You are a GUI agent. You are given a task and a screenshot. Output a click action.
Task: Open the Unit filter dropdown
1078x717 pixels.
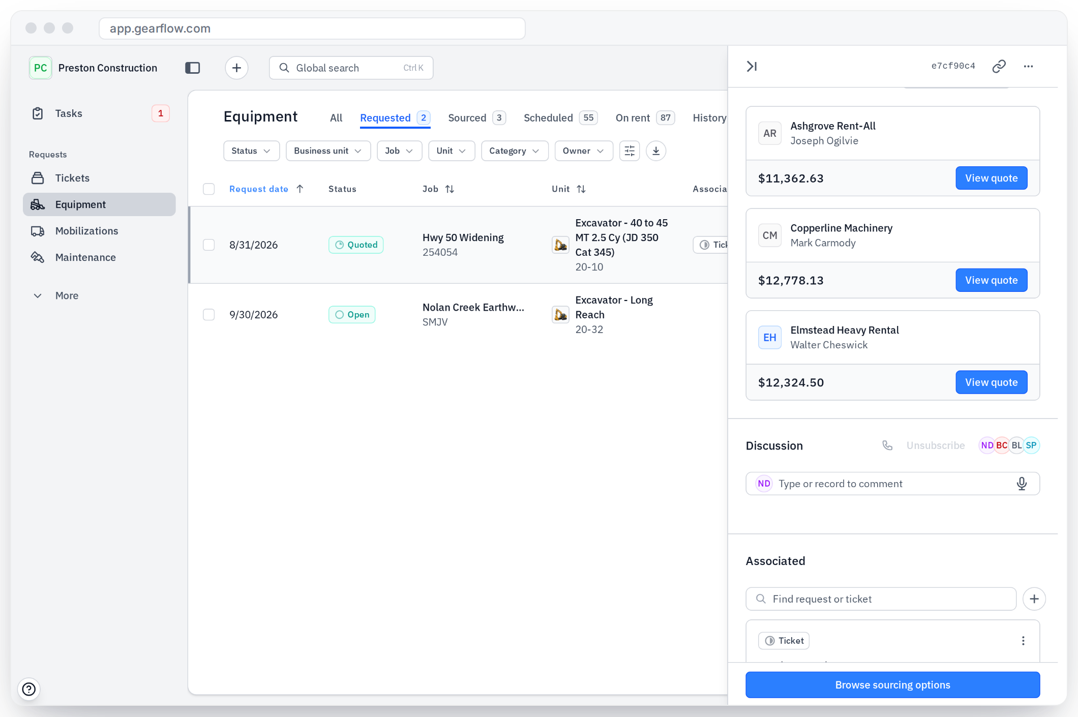pos(452,151)
